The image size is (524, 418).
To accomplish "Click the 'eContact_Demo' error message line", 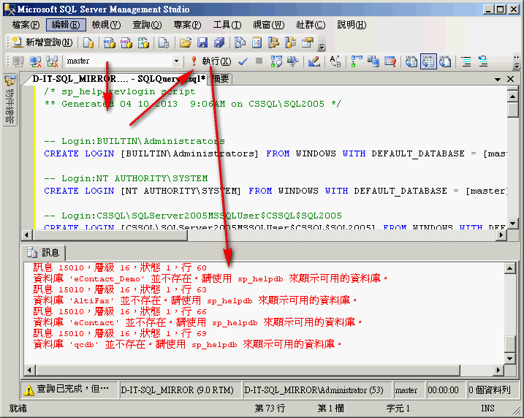I will (210, 278).
